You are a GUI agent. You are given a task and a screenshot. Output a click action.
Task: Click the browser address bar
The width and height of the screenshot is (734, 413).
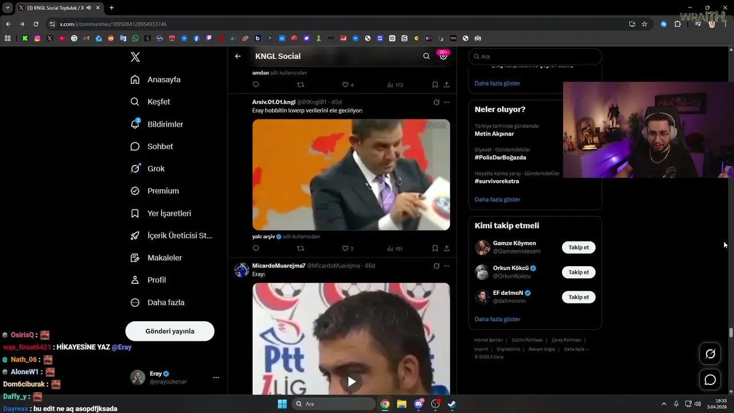(x=338, y=24)
